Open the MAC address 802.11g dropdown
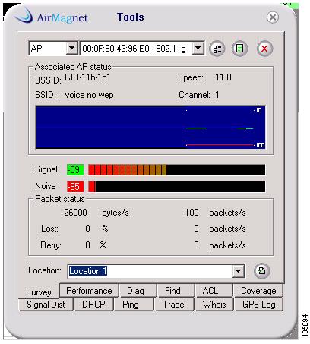Screen dimensions: 310x344 (198, 48)
